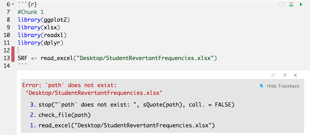Click line number 13 in the gutter
310x135 pixels.
(7, 58)
